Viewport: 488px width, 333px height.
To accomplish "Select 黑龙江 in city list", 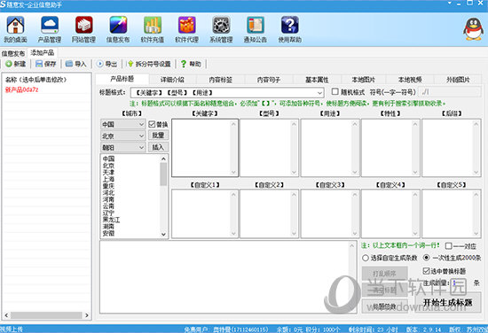I will (111, 220).
